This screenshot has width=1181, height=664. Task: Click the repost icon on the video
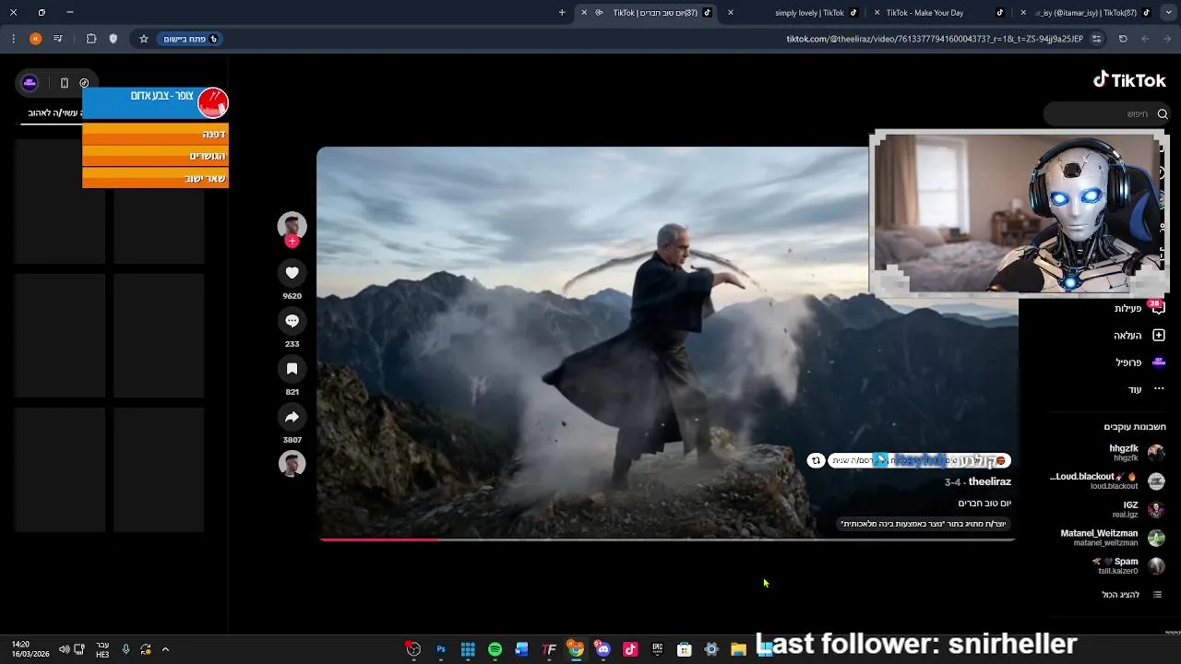point(816,460)
